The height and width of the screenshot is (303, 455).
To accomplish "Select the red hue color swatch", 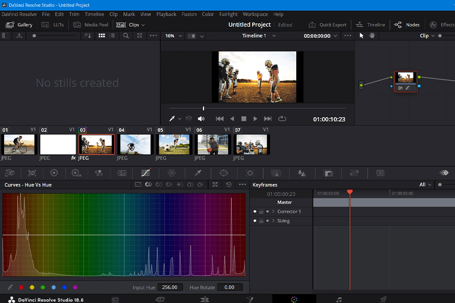I will click(x=21, y=287).
